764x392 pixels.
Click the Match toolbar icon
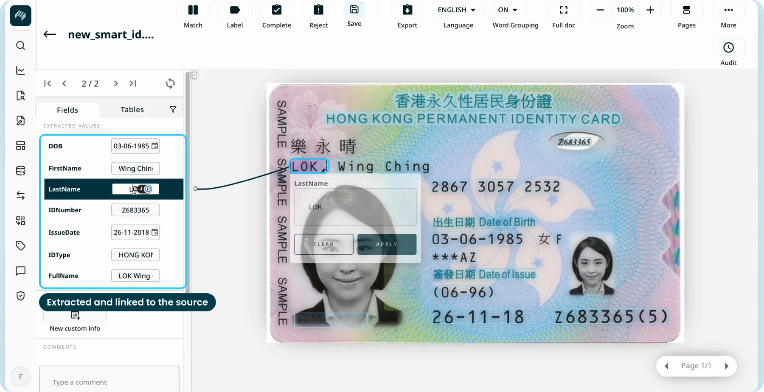pyautogui.click(x=193, y=10)
